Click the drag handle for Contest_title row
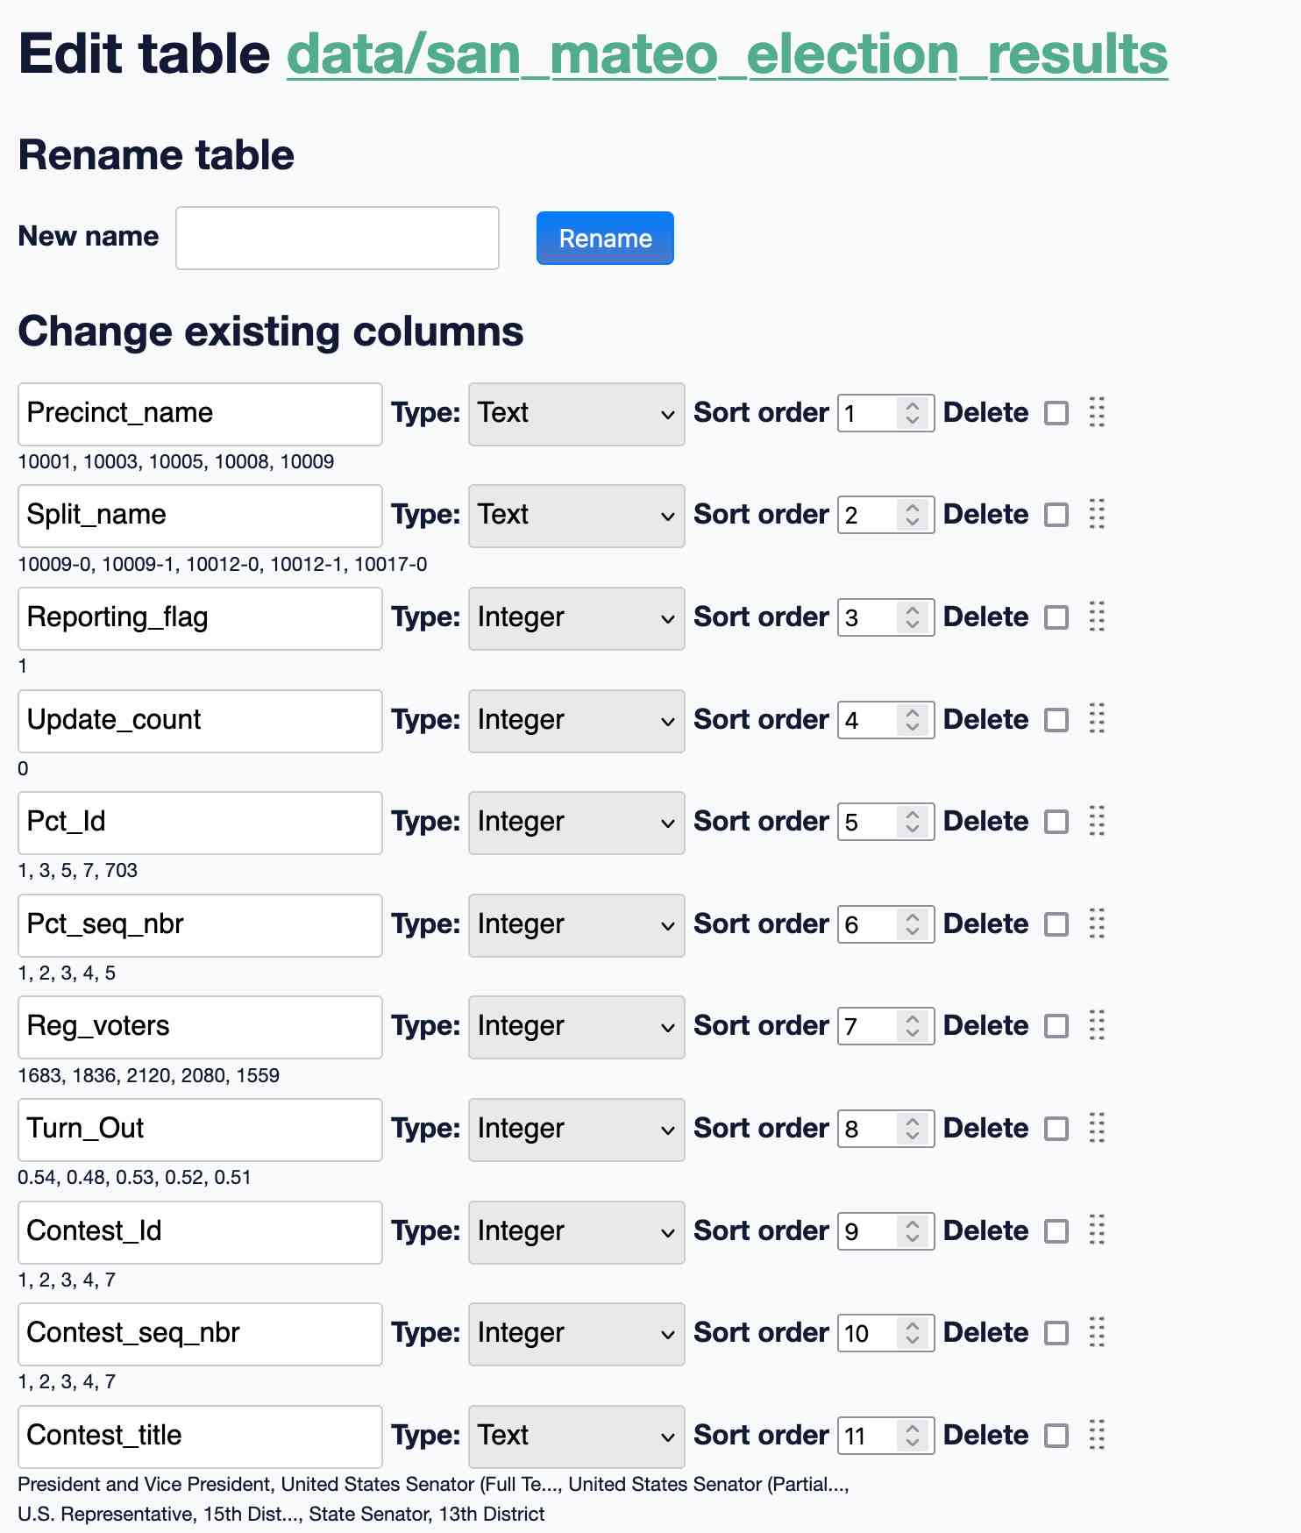The image size is (1301, 1533). (x=1097, y=1435)
